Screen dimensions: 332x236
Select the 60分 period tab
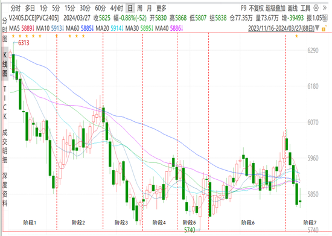coord(100,8)
